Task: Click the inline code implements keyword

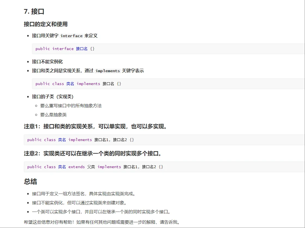Action: 107,71
